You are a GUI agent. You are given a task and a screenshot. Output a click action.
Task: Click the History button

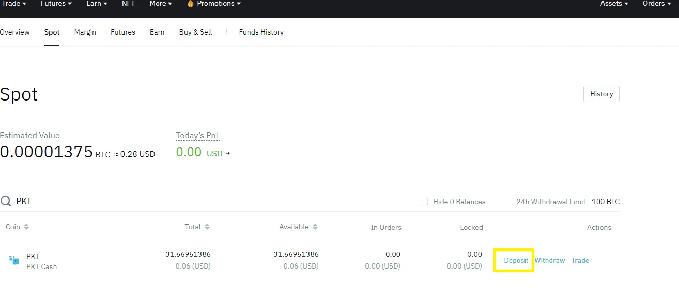pos(601,94)
